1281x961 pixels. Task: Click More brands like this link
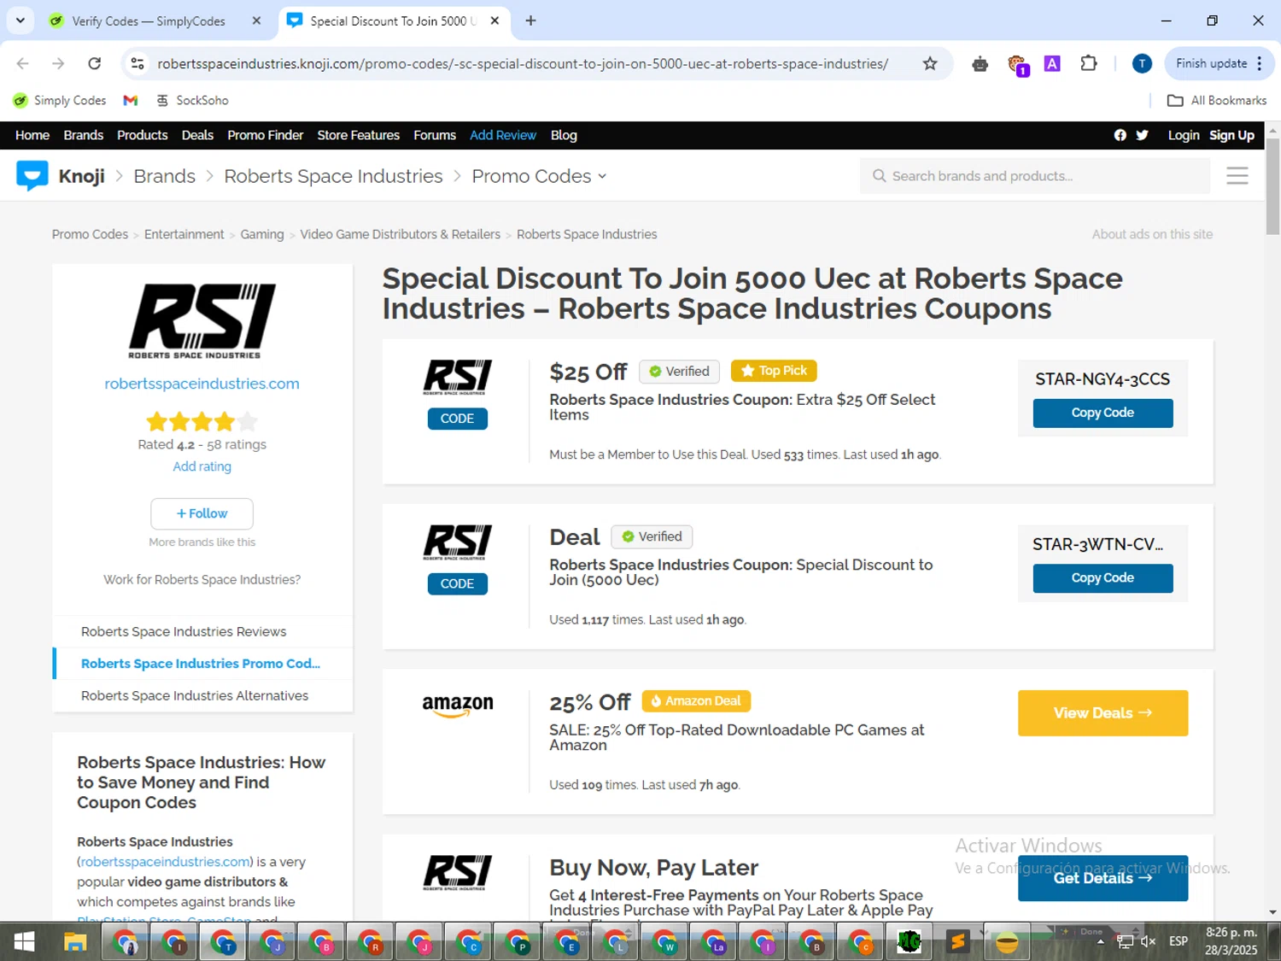202,542
